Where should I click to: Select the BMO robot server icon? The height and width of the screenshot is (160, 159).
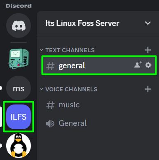[x=19, y=58]
